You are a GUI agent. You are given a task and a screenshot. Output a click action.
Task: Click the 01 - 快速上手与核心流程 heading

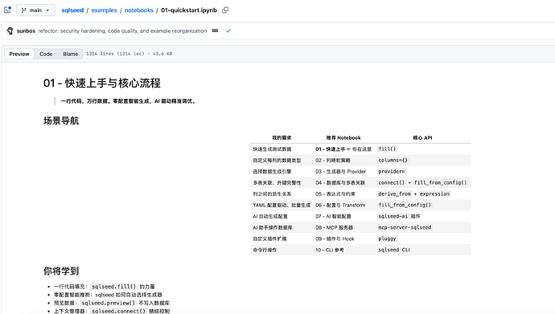click(102, 83)
